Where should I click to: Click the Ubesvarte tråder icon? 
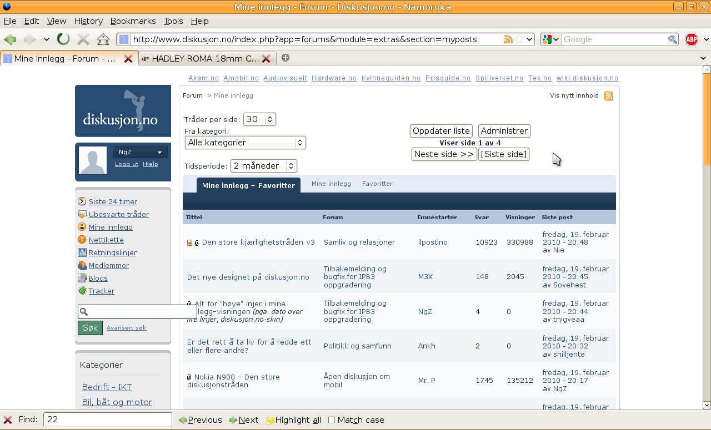(x=82, y=214)
